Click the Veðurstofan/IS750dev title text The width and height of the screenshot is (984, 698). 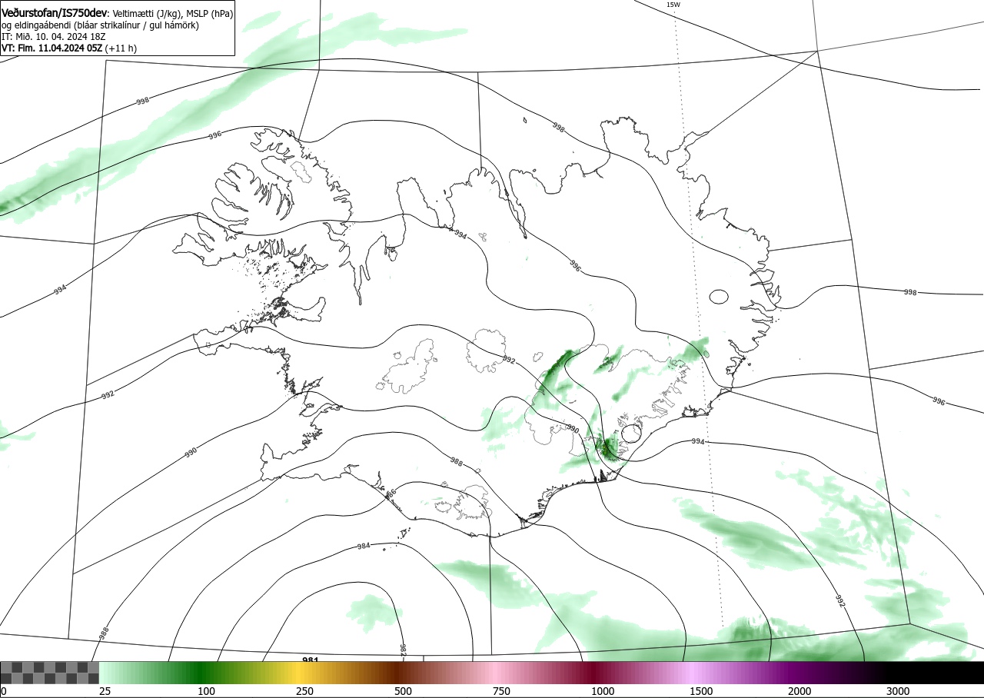(x=55, y=13)
